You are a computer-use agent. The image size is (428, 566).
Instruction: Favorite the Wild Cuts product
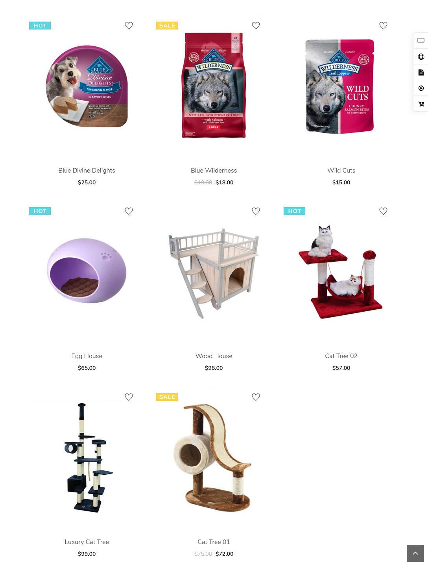pos(383,26)
